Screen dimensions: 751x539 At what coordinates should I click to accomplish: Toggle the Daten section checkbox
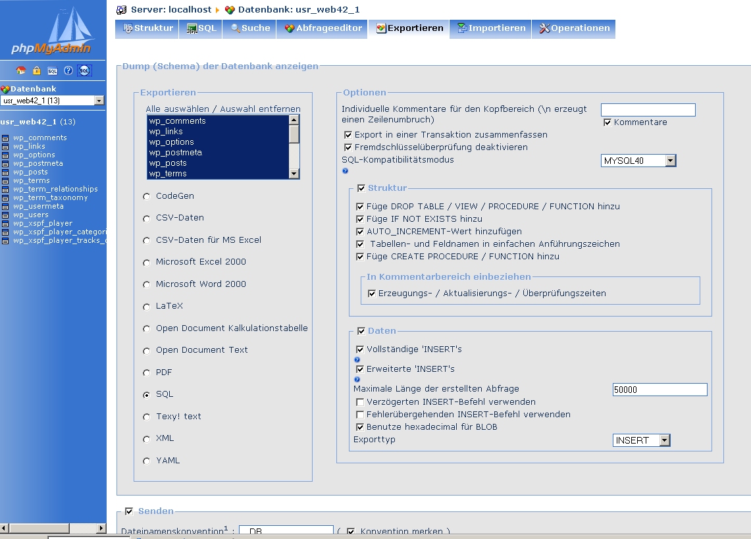point(361,331)
